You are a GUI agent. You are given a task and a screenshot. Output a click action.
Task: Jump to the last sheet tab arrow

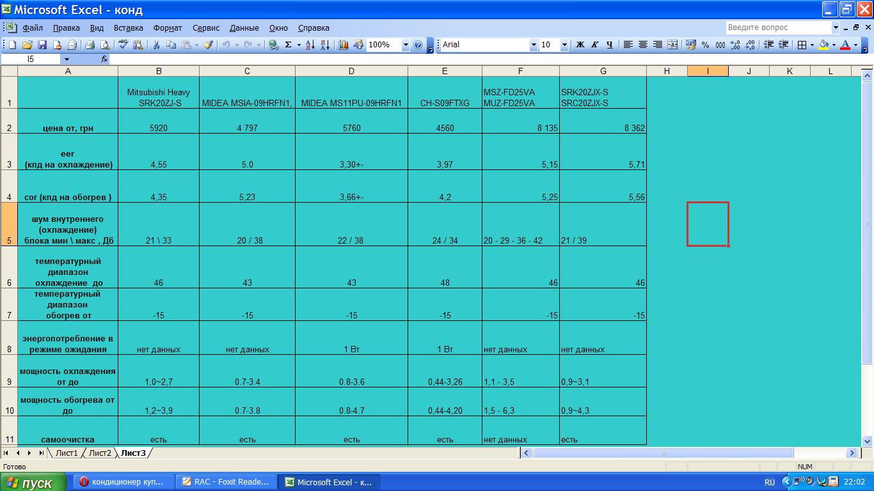click(x=41, y=453)
